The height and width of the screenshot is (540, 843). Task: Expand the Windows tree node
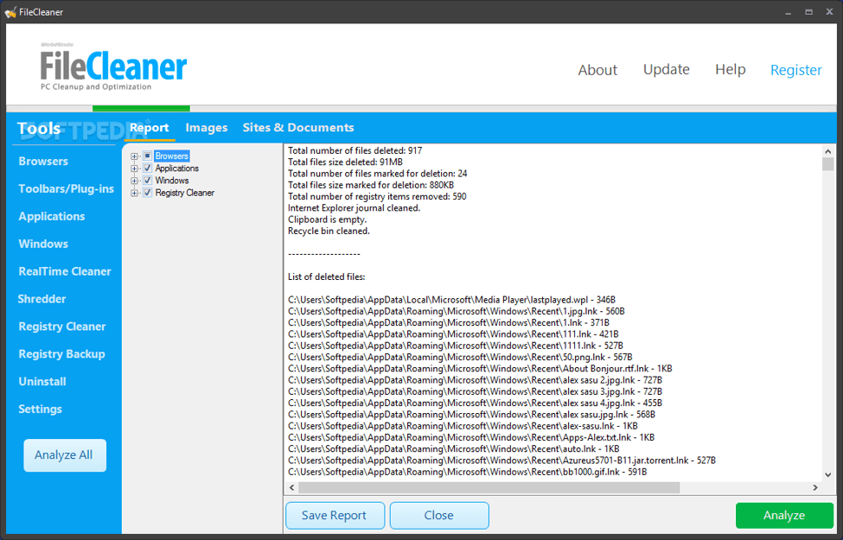(x=134, y=180)
